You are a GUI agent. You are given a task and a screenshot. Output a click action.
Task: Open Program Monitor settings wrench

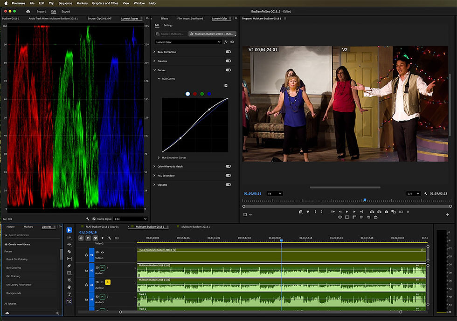pyautogui.click(x=425, y=193)
